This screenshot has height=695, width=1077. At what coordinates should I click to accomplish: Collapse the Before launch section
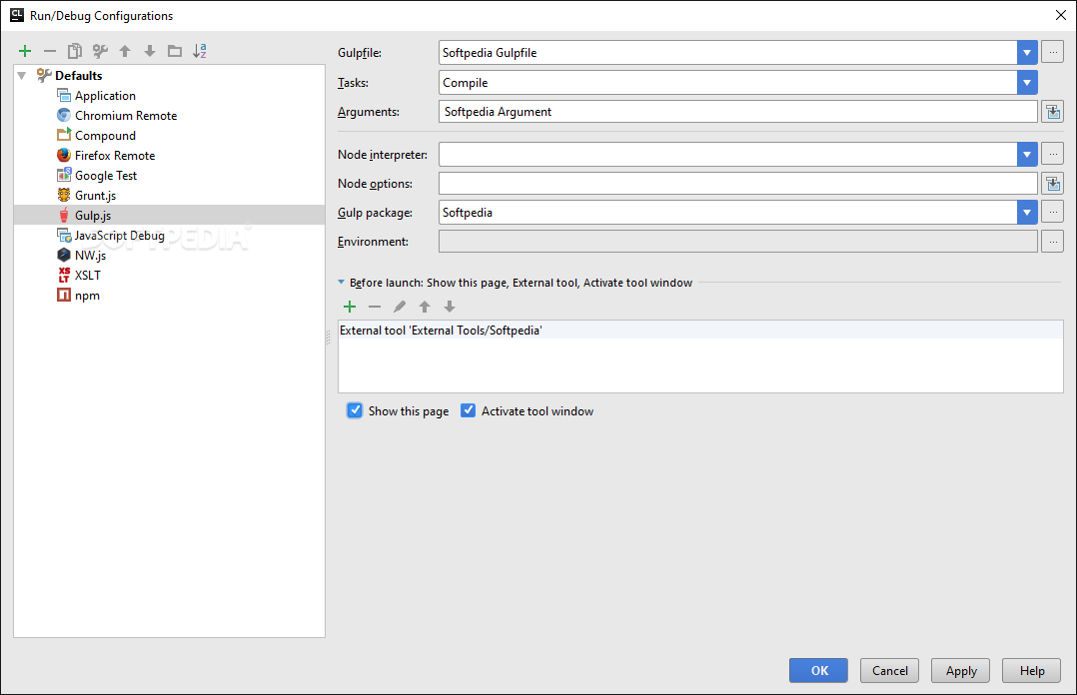click(342, 283)
